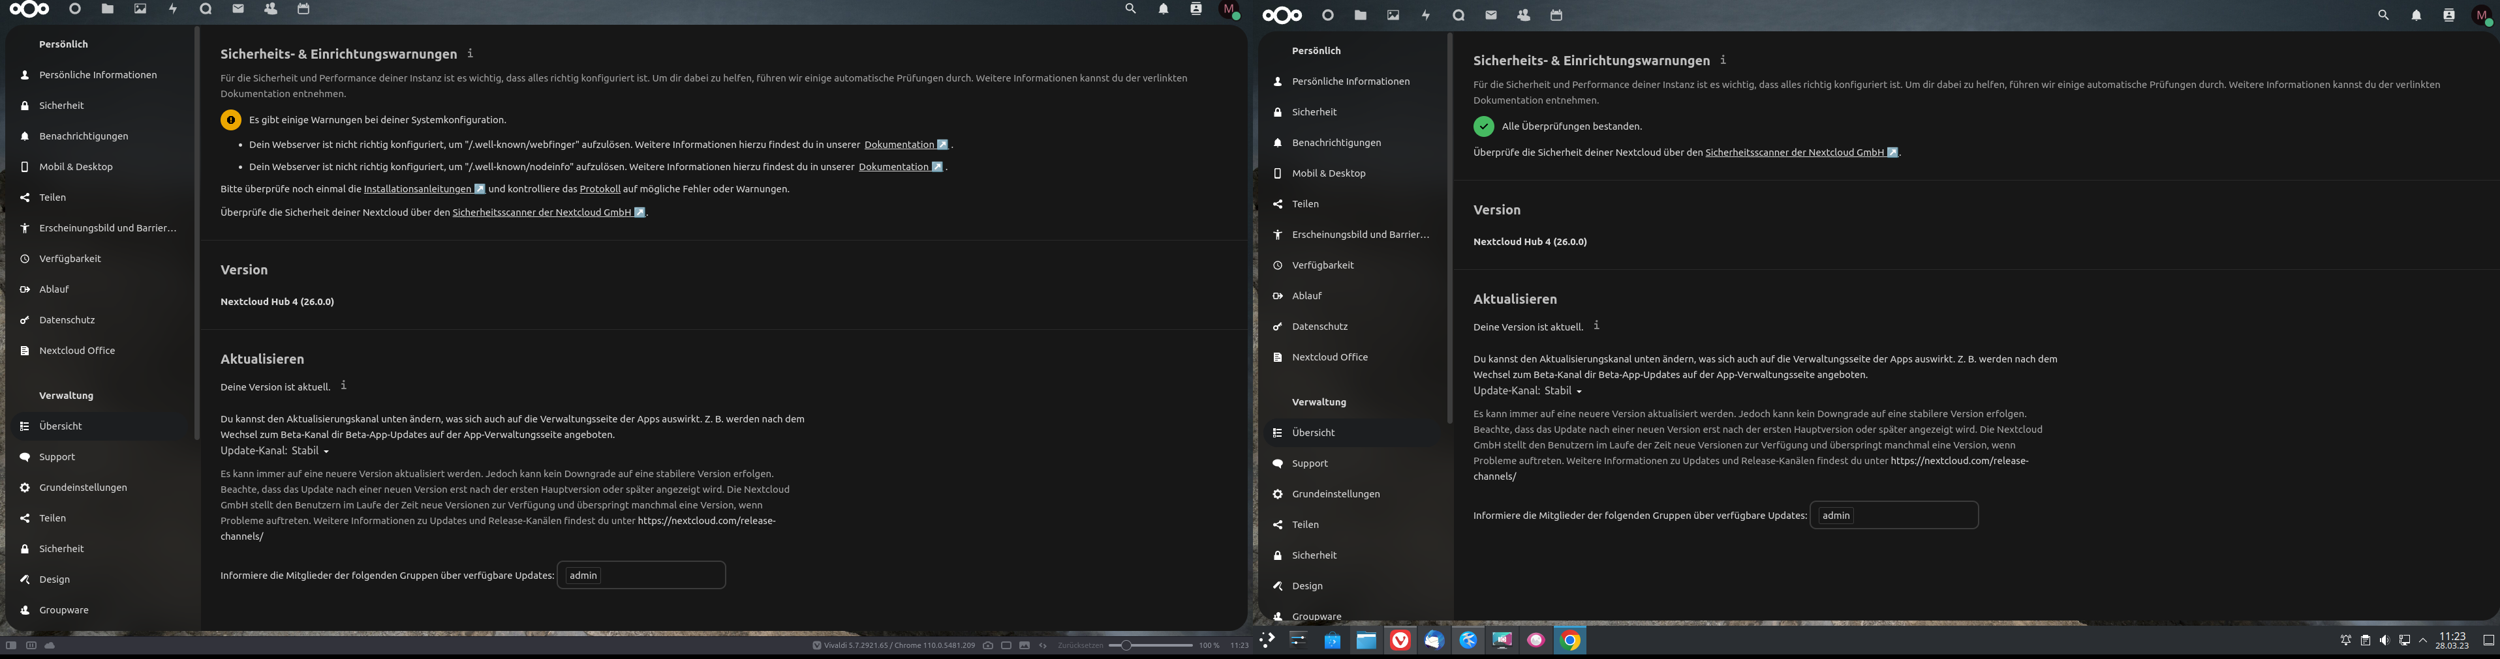The width and height of the screenshot is (2500, 659).
Task: Open Contacts app in left window's top bar
Action: (x=271, y=8)
